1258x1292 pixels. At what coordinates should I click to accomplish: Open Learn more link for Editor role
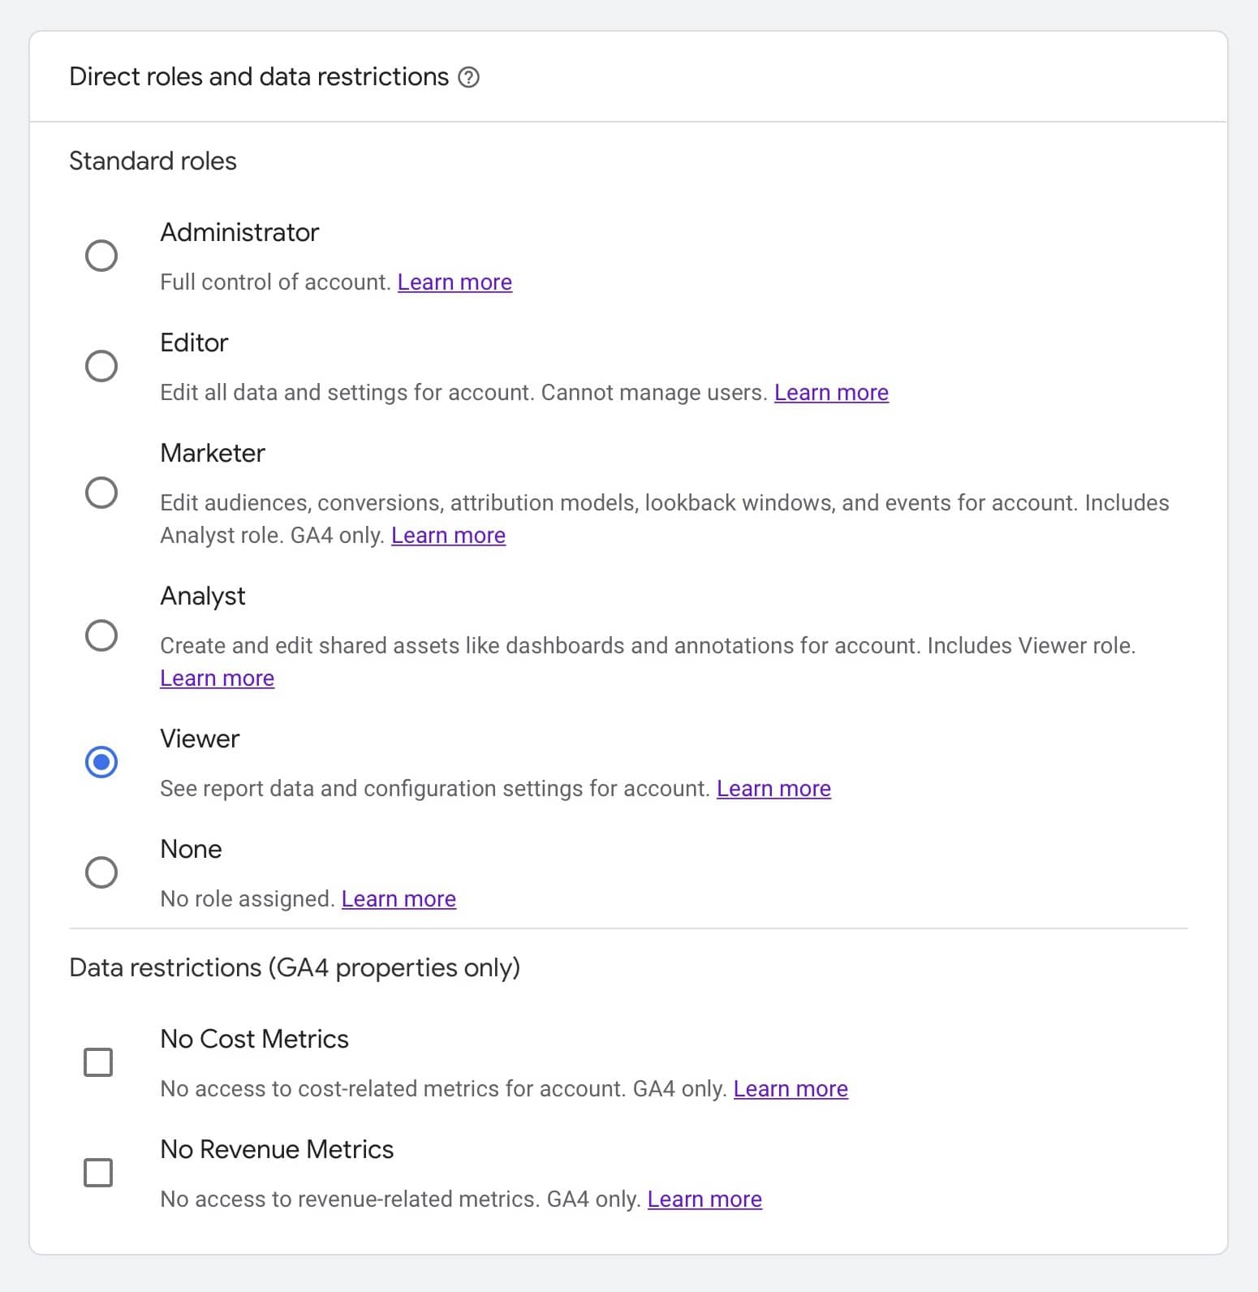pyautogui.click(x=831, y=393)
